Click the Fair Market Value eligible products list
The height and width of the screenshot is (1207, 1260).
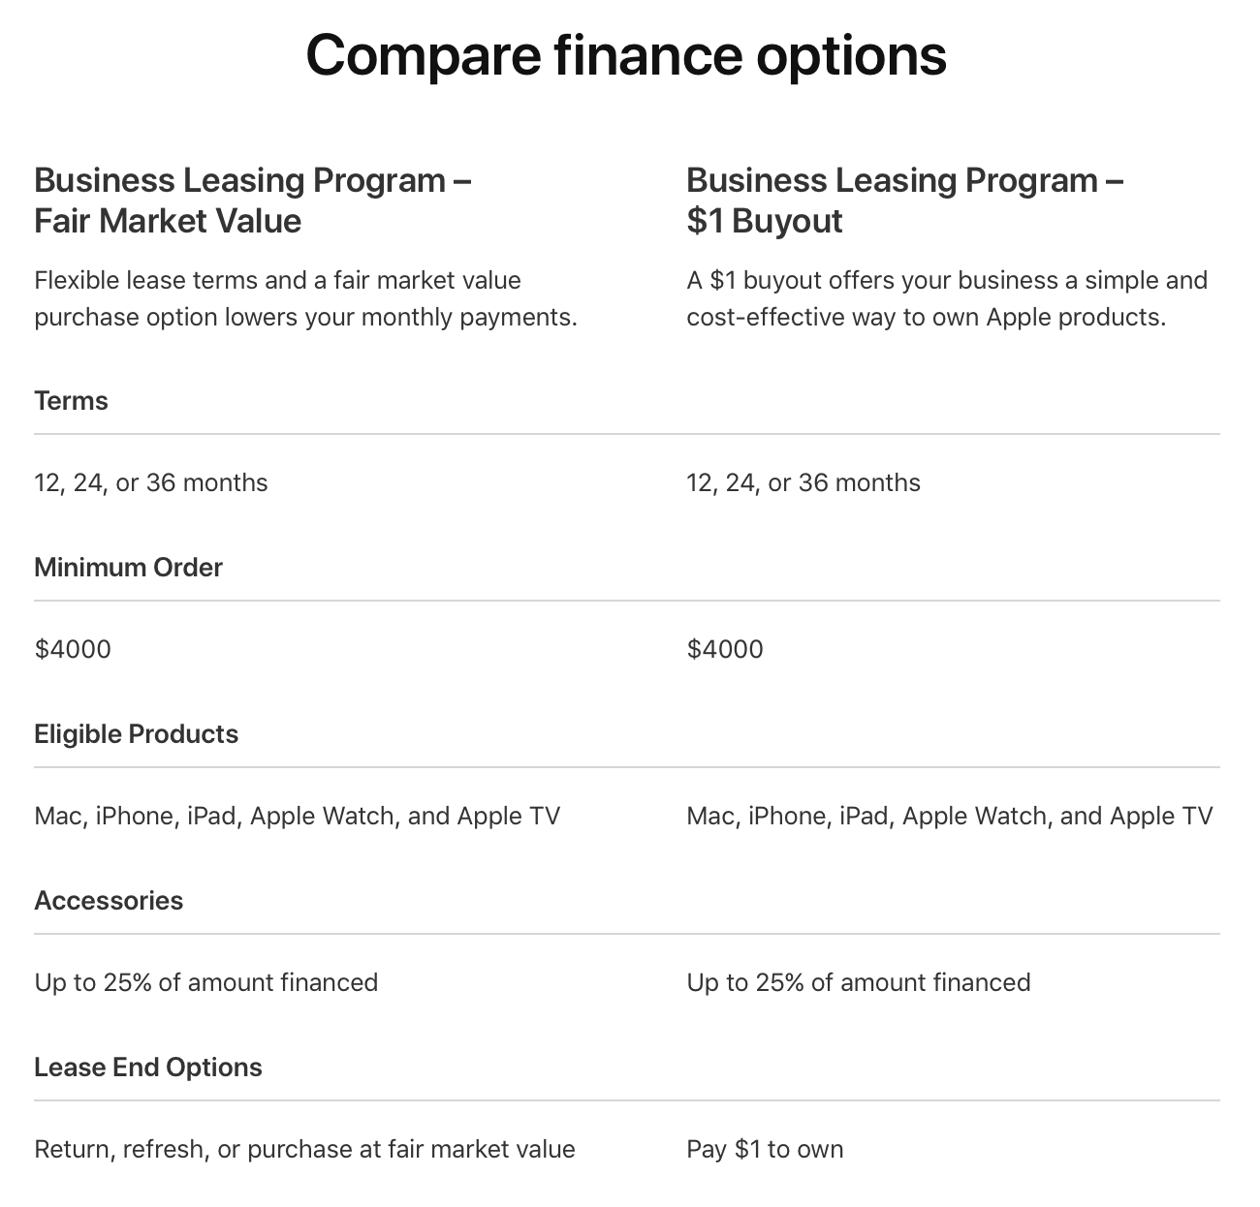click(x=297, y=816)
